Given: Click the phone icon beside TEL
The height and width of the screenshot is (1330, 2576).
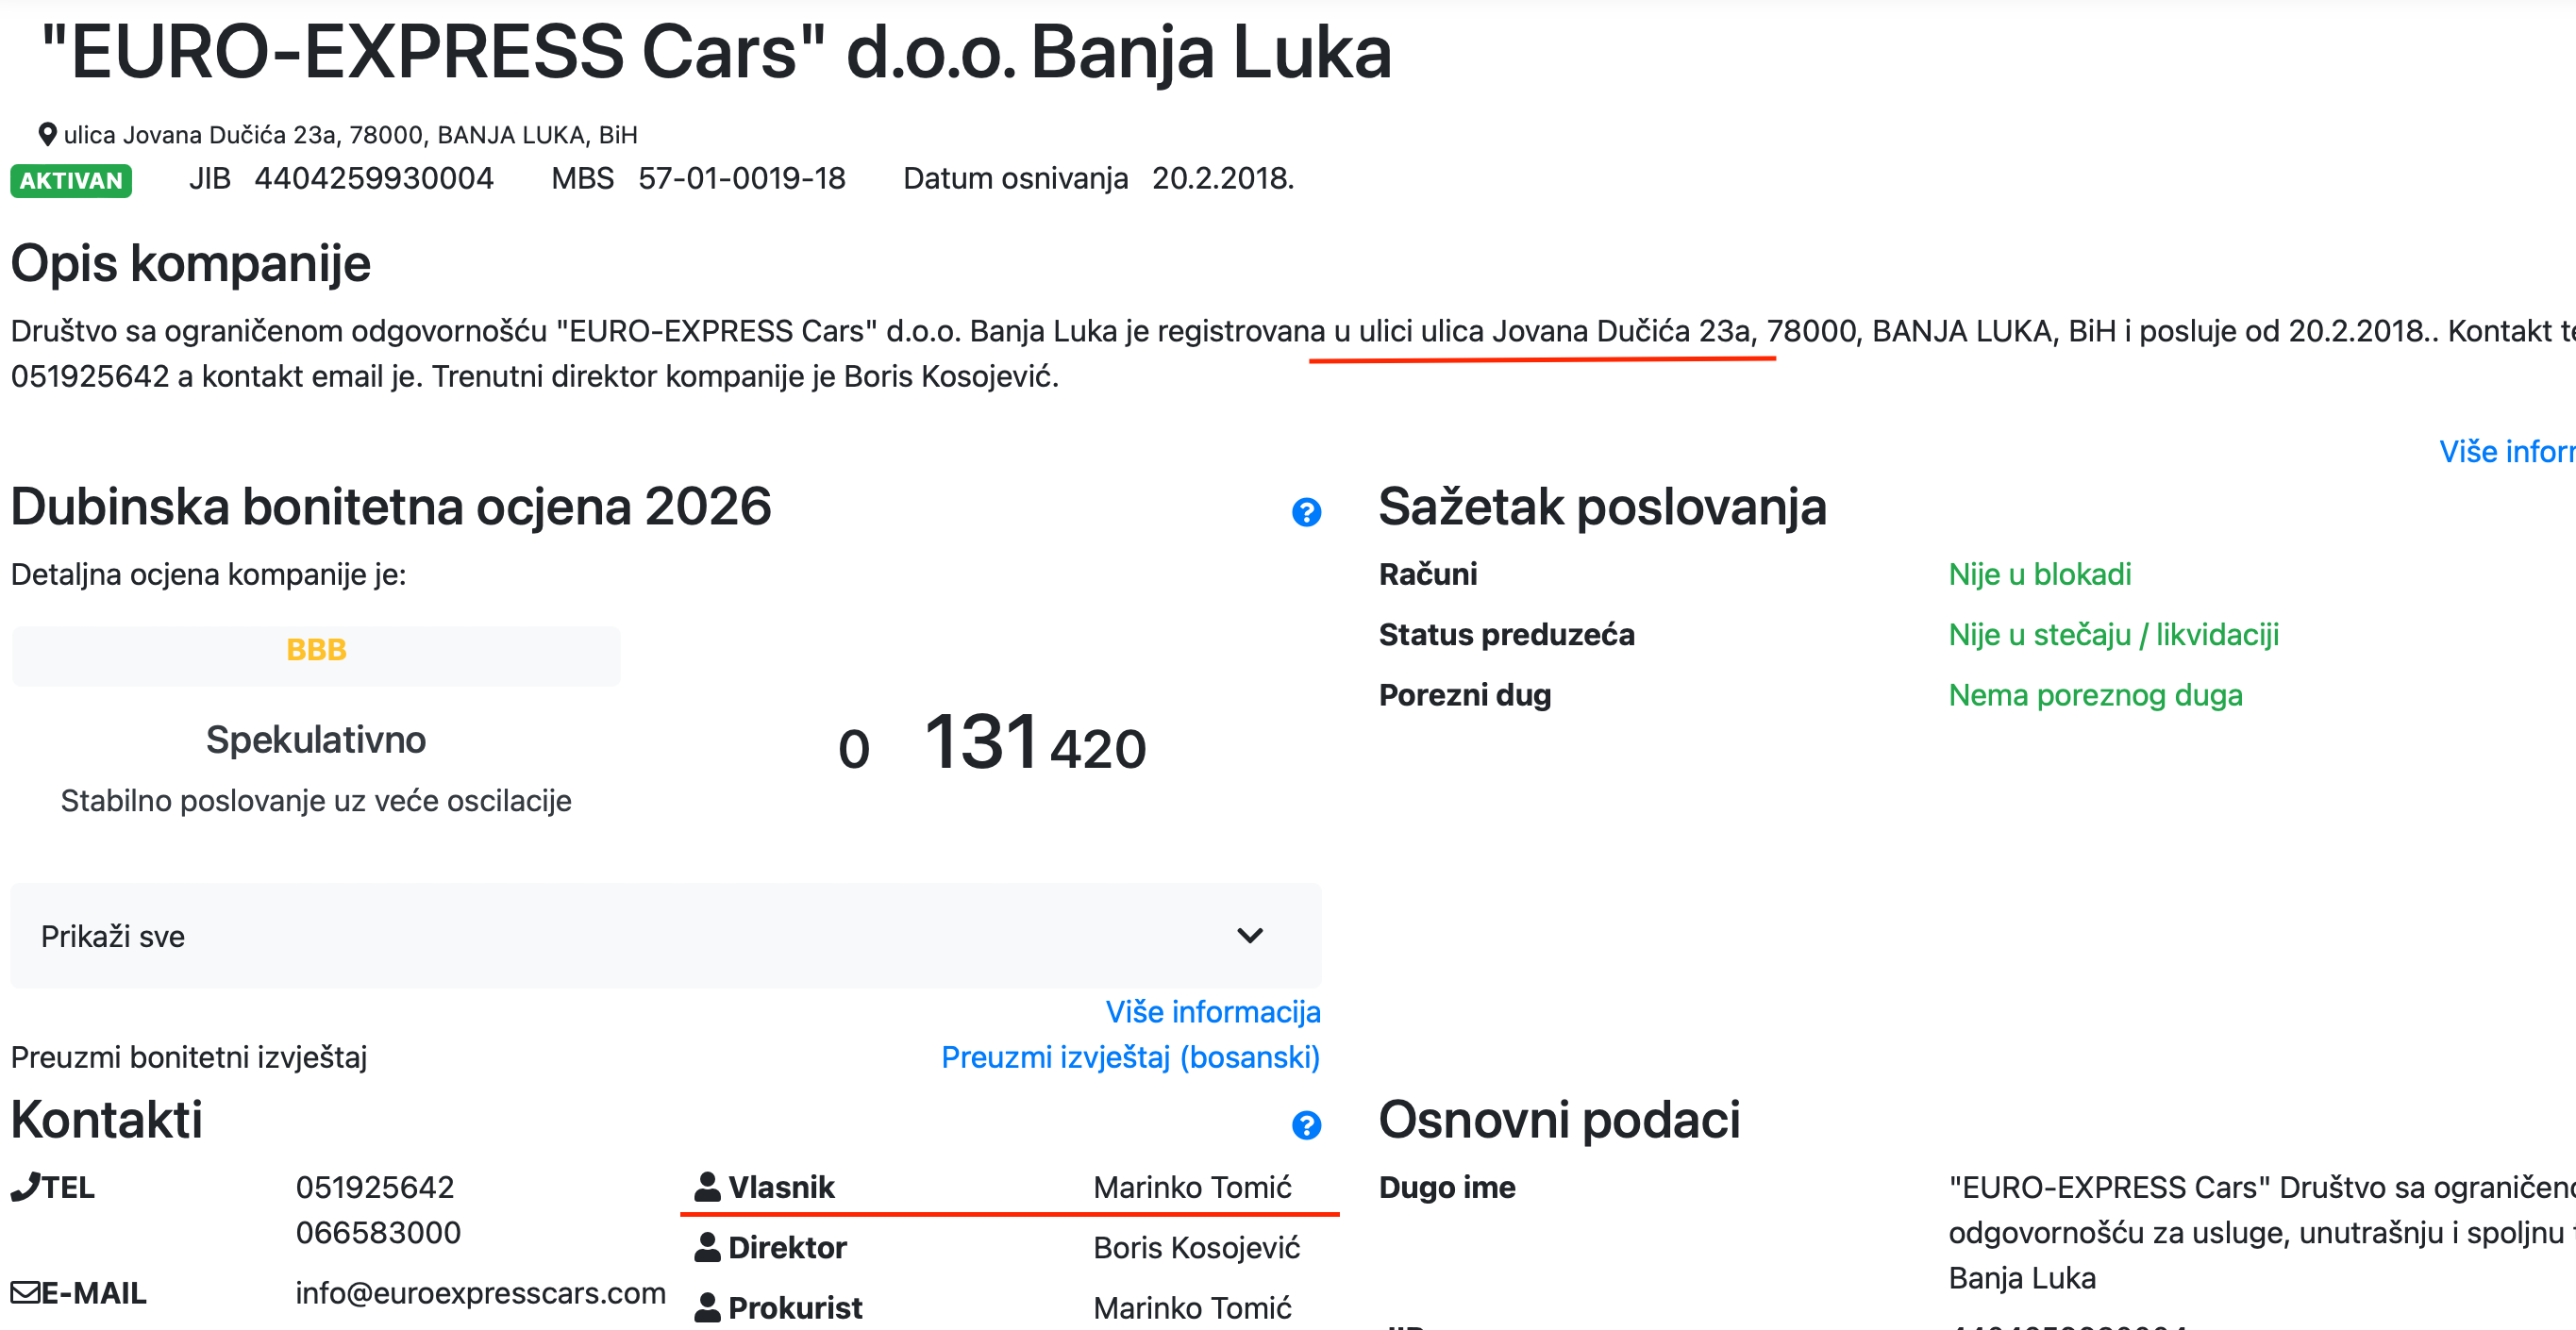Looking at the screenshot, I should (25, 1186).
